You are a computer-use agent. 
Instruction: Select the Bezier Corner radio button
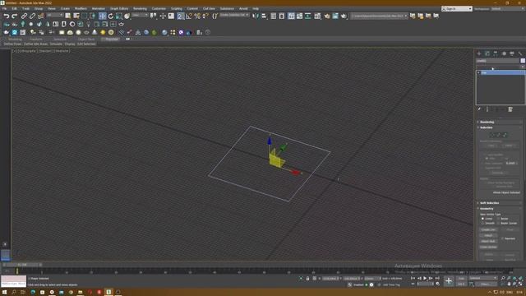click(499, 223)
